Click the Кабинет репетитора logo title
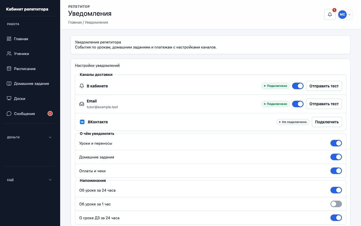361x226 pixels. coord(27,9)
